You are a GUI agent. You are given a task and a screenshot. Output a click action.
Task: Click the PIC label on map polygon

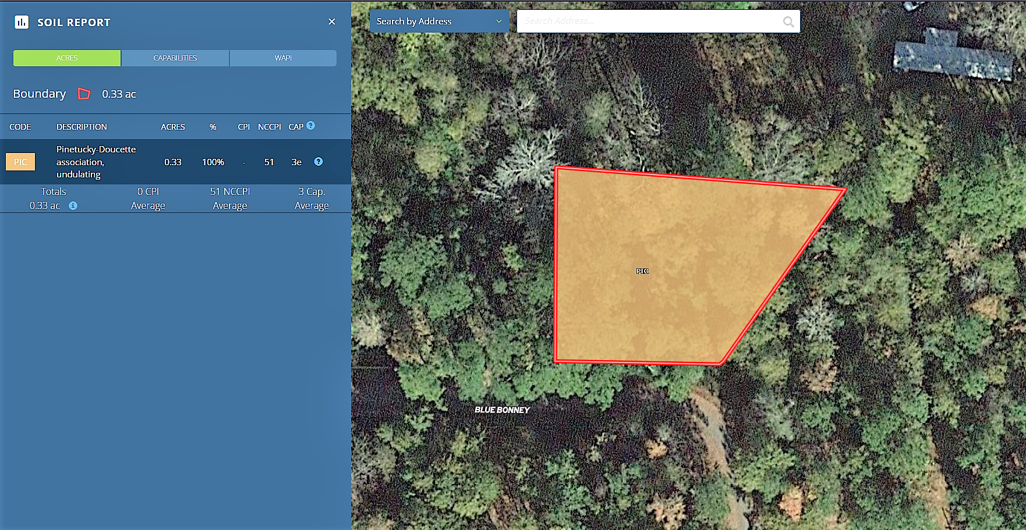point(642,271)
